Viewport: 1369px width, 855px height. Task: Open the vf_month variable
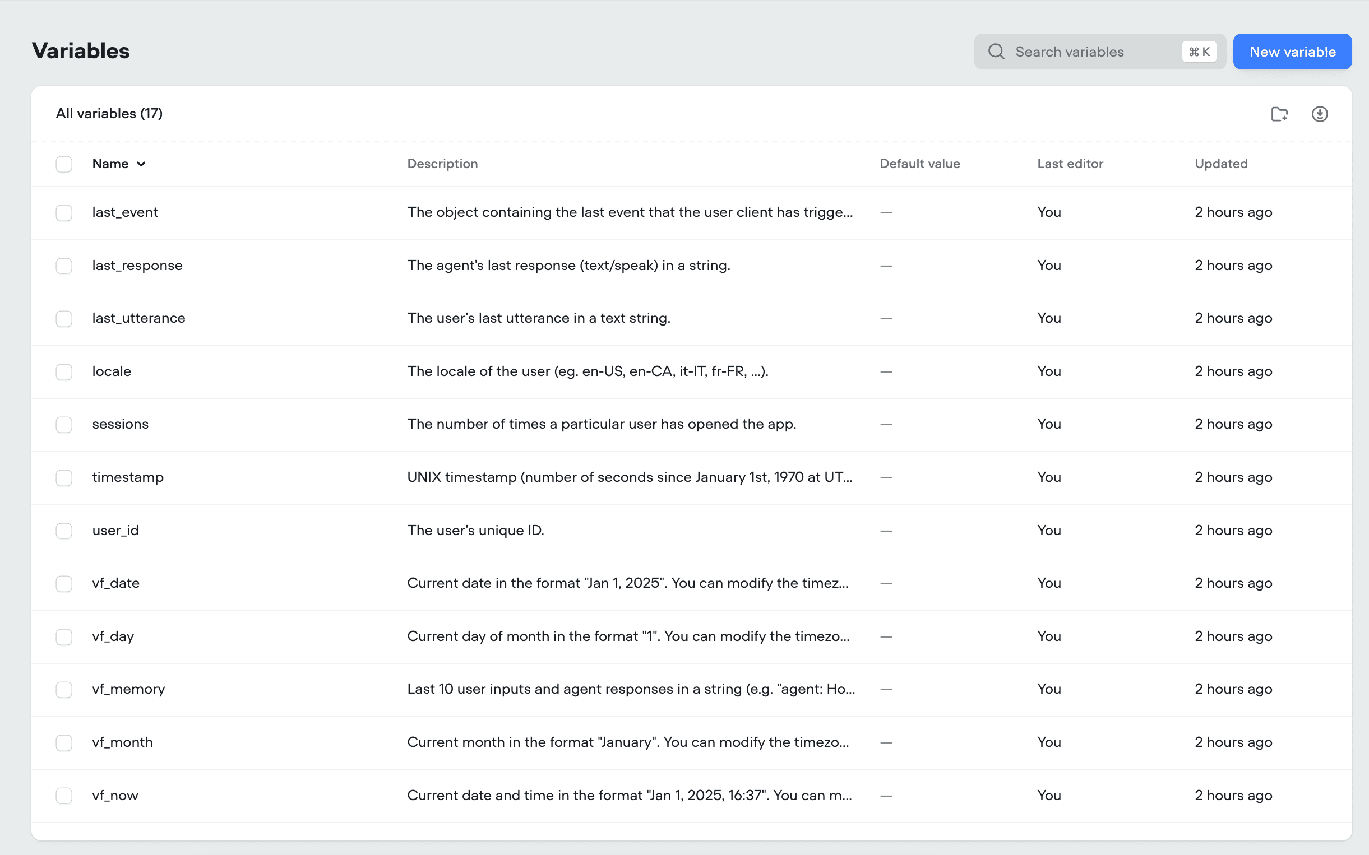[x=122, y=742]
